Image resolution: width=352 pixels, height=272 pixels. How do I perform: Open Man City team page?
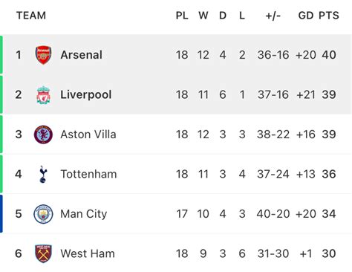tap(84, 214)
